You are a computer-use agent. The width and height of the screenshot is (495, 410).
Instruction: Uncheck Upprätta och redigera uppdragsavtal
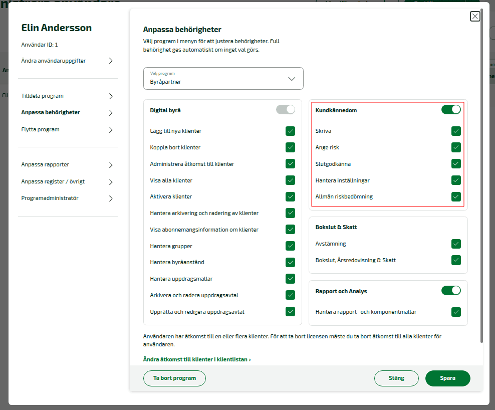(290, 312)
